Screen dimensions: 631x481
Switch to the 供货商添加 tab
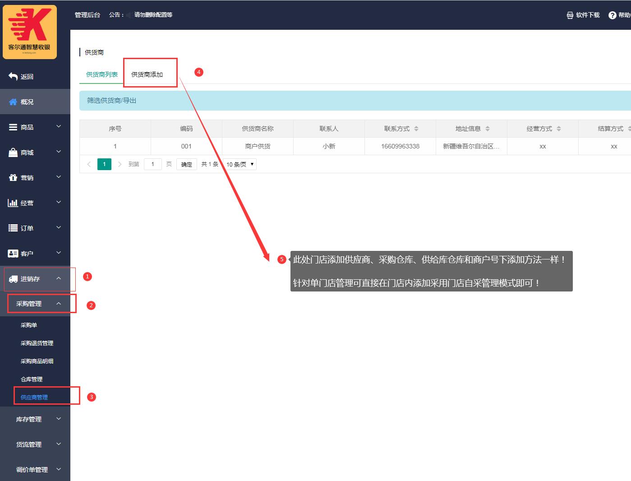pyautogui.click(x=147, y=74)
